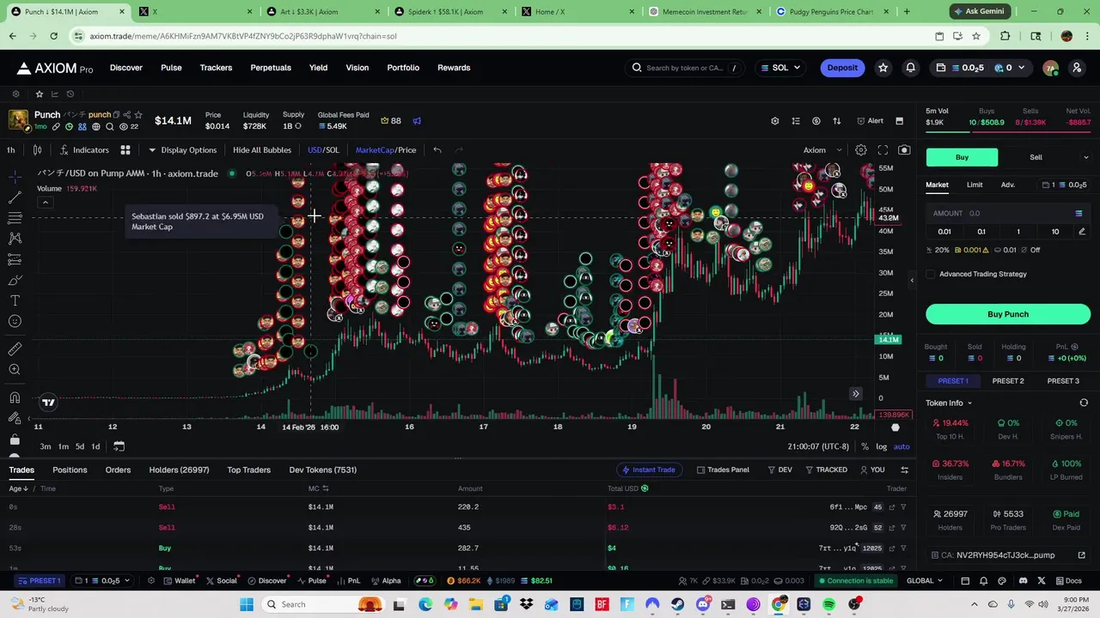The image size is (1100, 618).
Task: Open Steam from the Windows taskbar
Action: pyautogui.click(x=677, y=604)
